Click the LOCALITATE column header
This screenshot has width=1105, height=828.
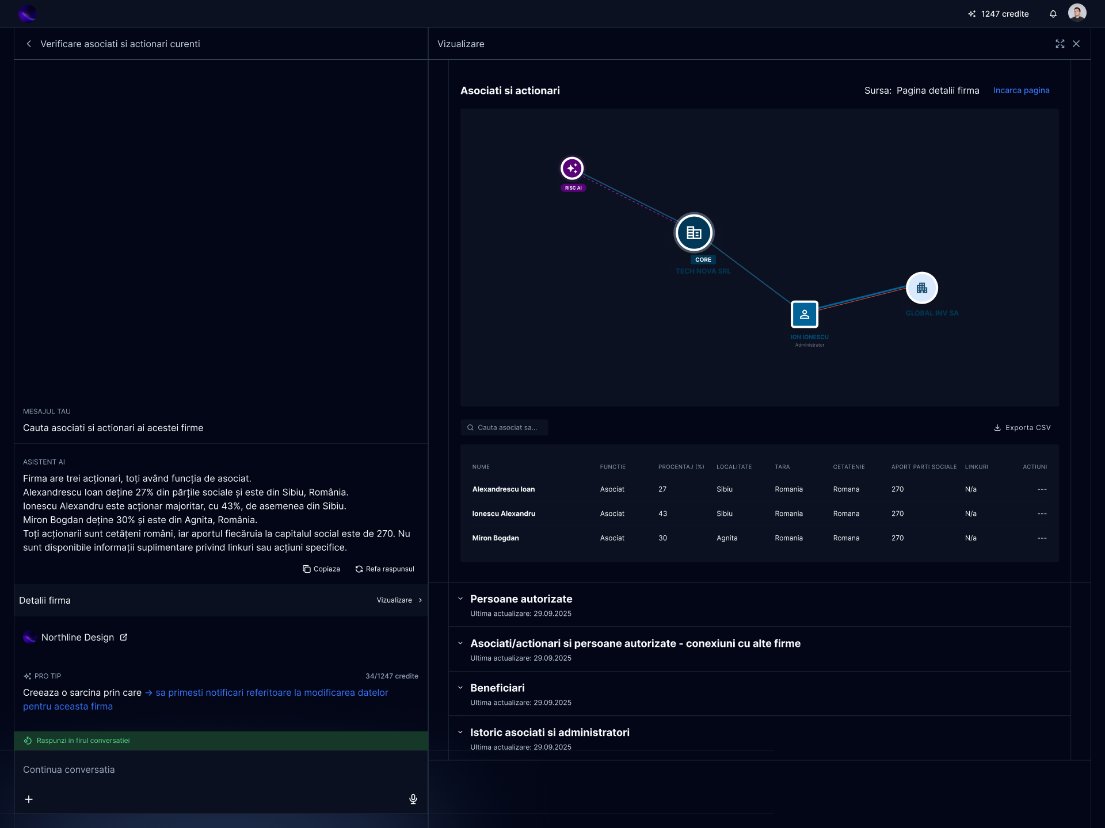pos(734,467)
